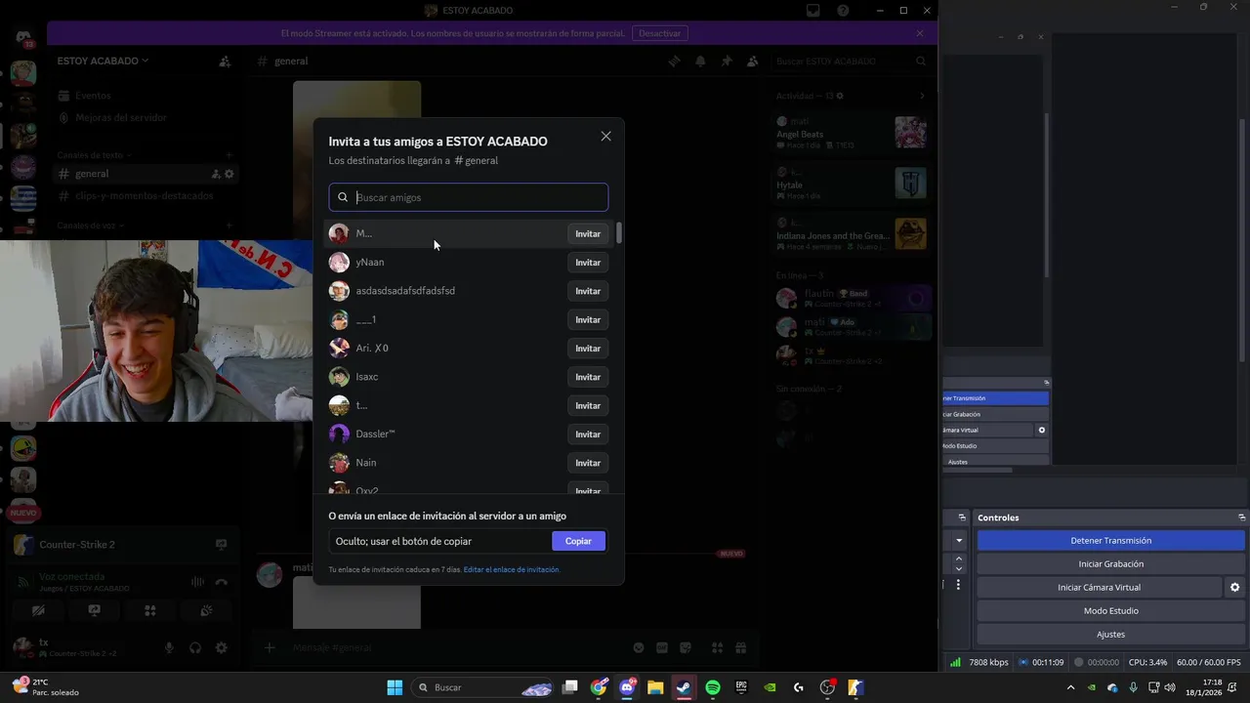Collapse the Canales de texto category
Screen dimensions: 1250x703
click(x=93, y=155)
